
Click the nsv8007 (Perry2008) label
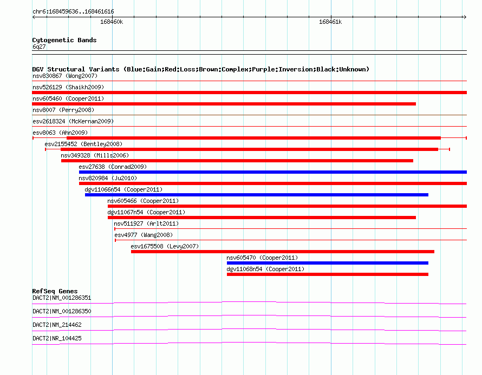tap(63, 110)
